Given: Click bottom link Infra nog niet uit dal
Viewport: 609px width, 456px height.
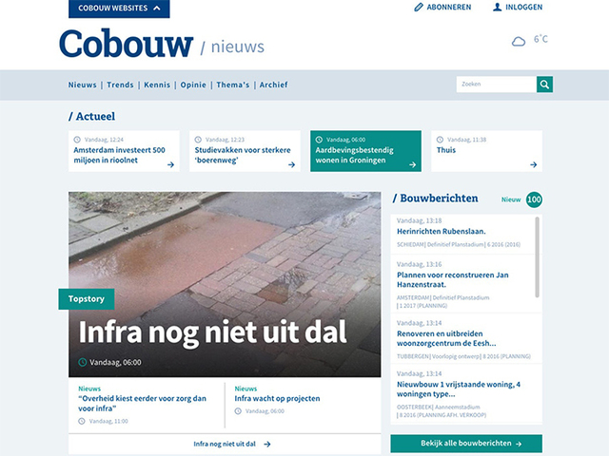Looking at the screenshot, I should pyautogui.click(x=225, y=444).
